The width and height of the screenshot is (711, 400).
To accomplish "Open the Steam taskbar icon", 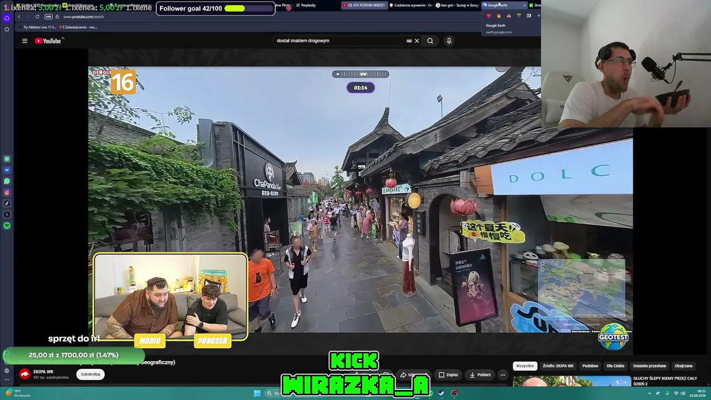I will click(442, 393).
